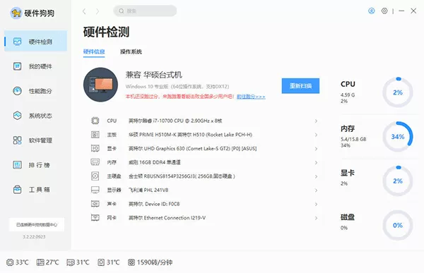
Task: Open the user account icon
Action: click(x=372, y=11)
